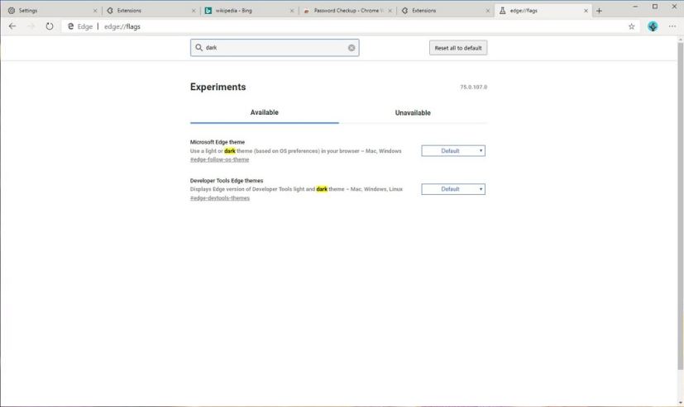684x407 pixels.
Task: Close the Settings tab
Action: point(95,11)
